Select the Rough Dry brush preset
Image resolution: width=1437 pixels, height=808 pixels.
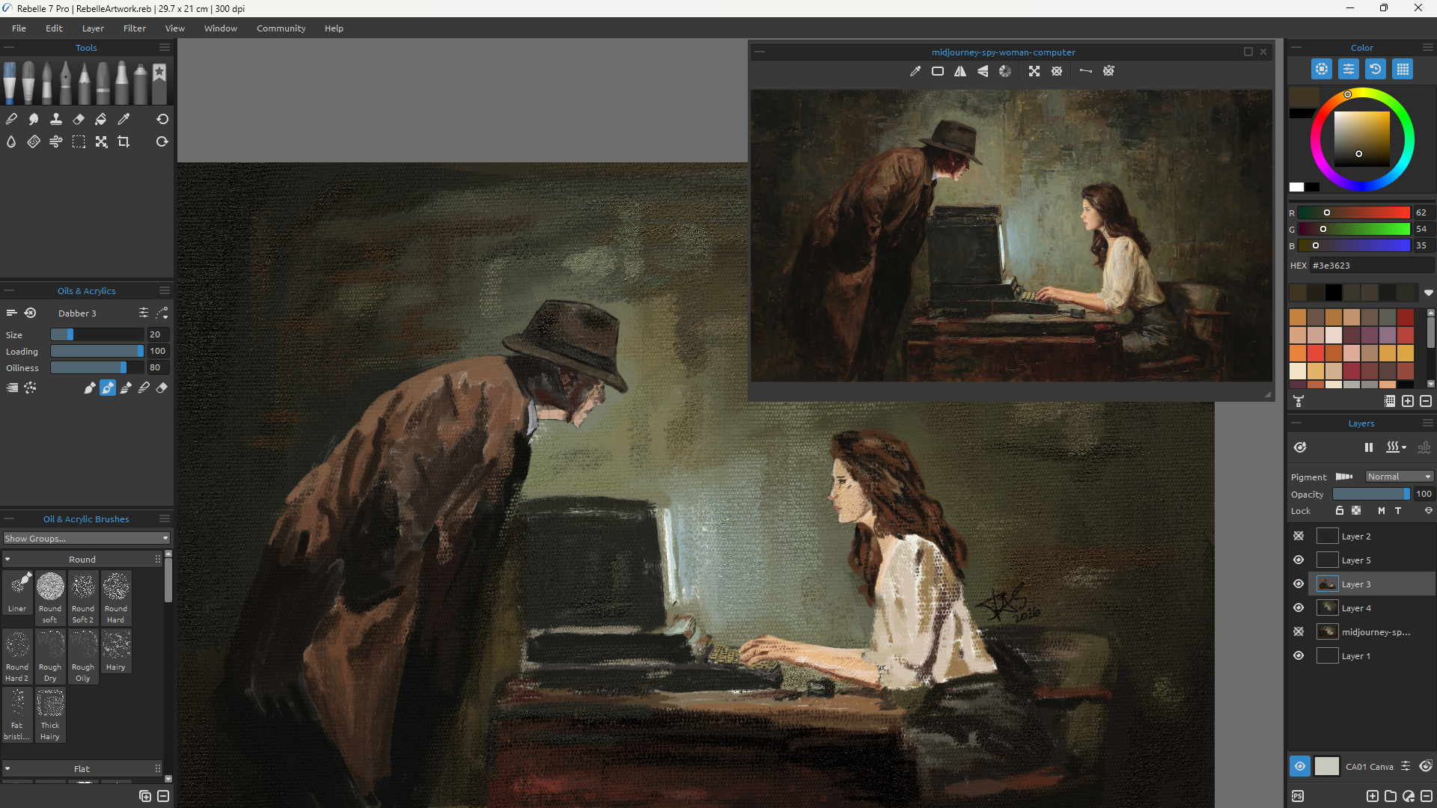(x=50, y=655)
